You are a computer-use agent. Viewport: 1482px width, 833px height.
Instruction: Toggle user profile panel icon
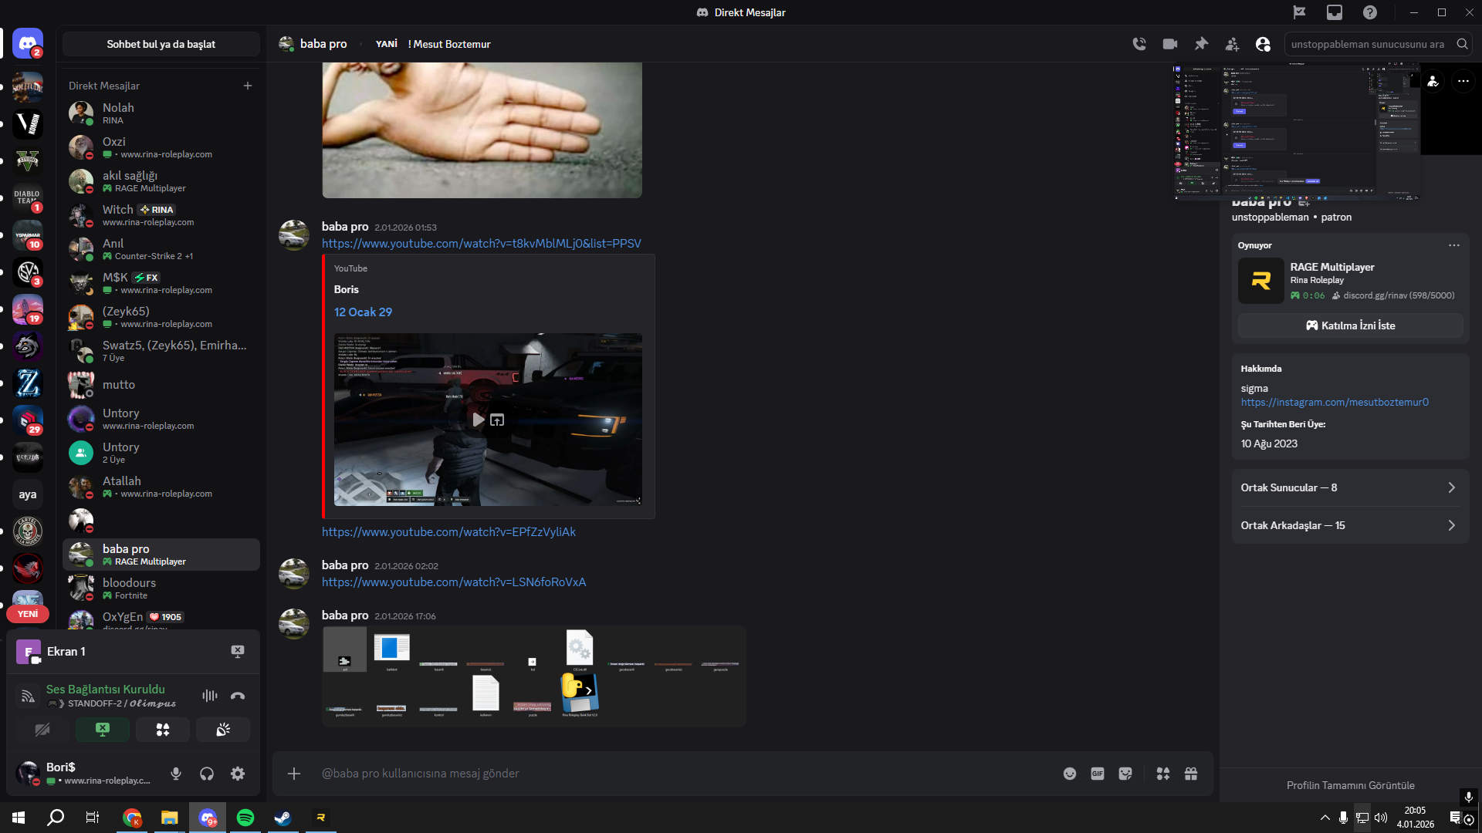point(1263,44)
